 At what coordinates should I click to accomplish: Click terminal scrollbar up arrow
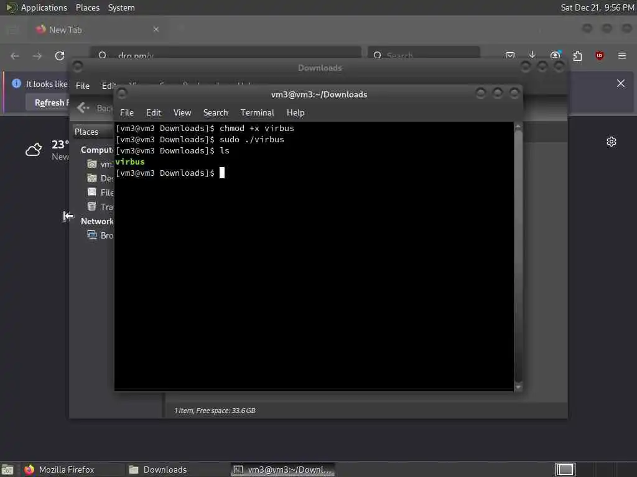click(518, 127)
